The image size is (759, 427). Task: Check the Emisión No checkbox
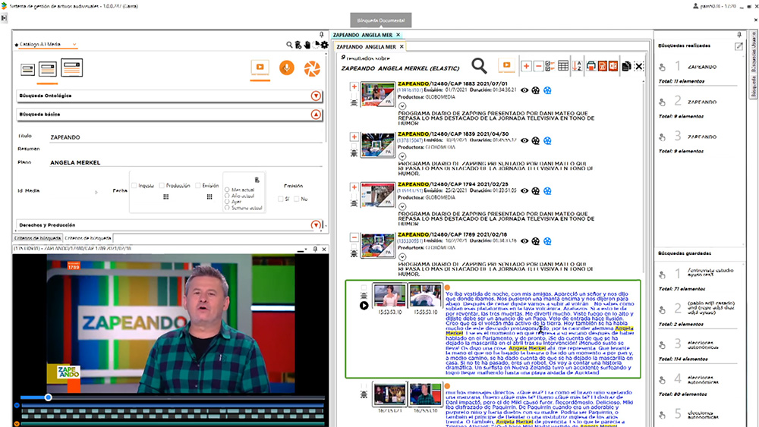tap(297, 199)
